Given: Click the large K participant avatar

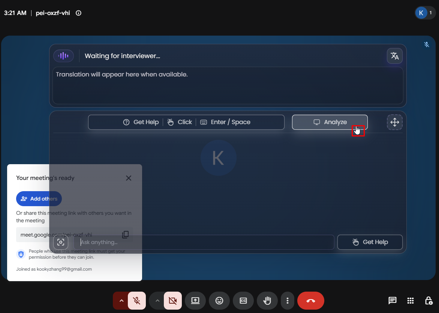Looking at the screenshot, I should [219, 158].
